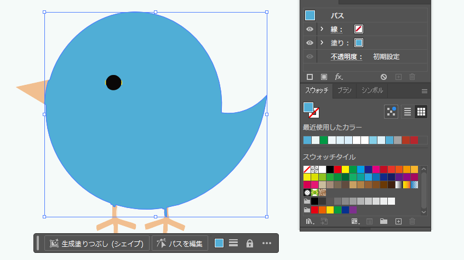Click fill color swatch in contextual task bar
This screenshot has width=464, height=260.
(x=219, y=243)
